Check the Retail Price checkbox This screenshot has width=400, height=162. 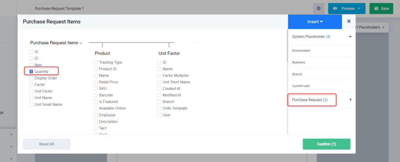tap(96, 82)
